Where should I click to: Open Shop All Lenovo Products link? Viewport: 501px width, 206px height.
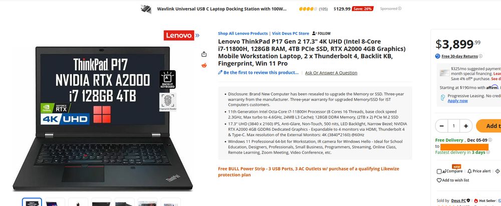point(243,33)
